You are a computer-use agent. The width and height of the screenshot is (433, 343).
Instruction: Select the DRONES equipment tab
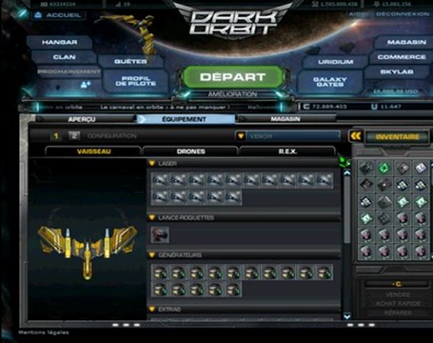point(190,151)
